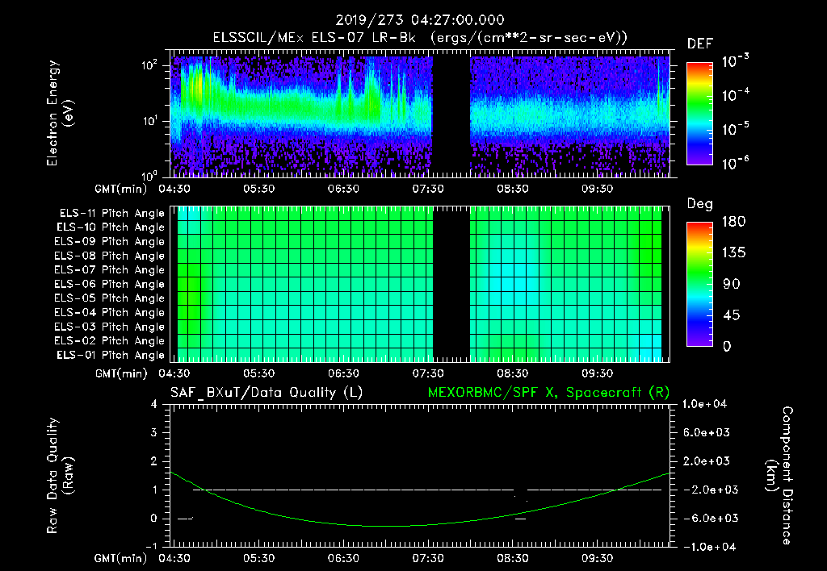Select the 'ELS-11 Pitch Angle' row label
The height and width of the screenshot is (571, 827).
(111, 214)
